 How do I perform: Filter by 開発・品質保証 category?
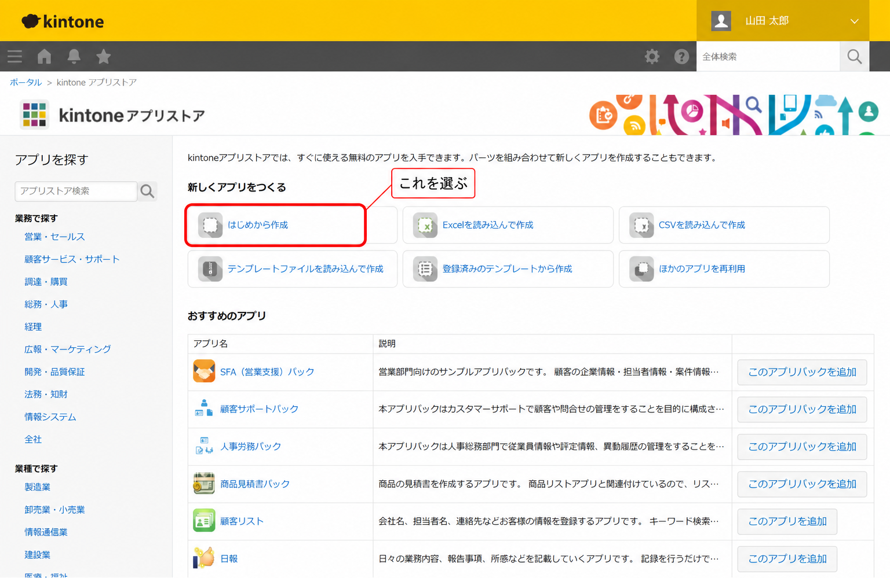coord(54,372)
